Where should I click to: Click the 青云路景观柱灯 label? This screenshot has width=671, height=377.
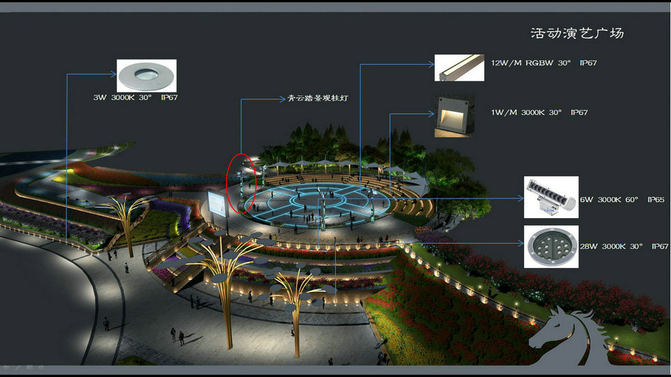tap(317, 98)
